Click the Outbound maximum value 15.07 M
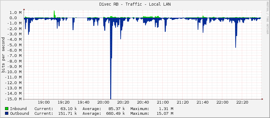This screenshot has width=270, height=118. (165, 113)
